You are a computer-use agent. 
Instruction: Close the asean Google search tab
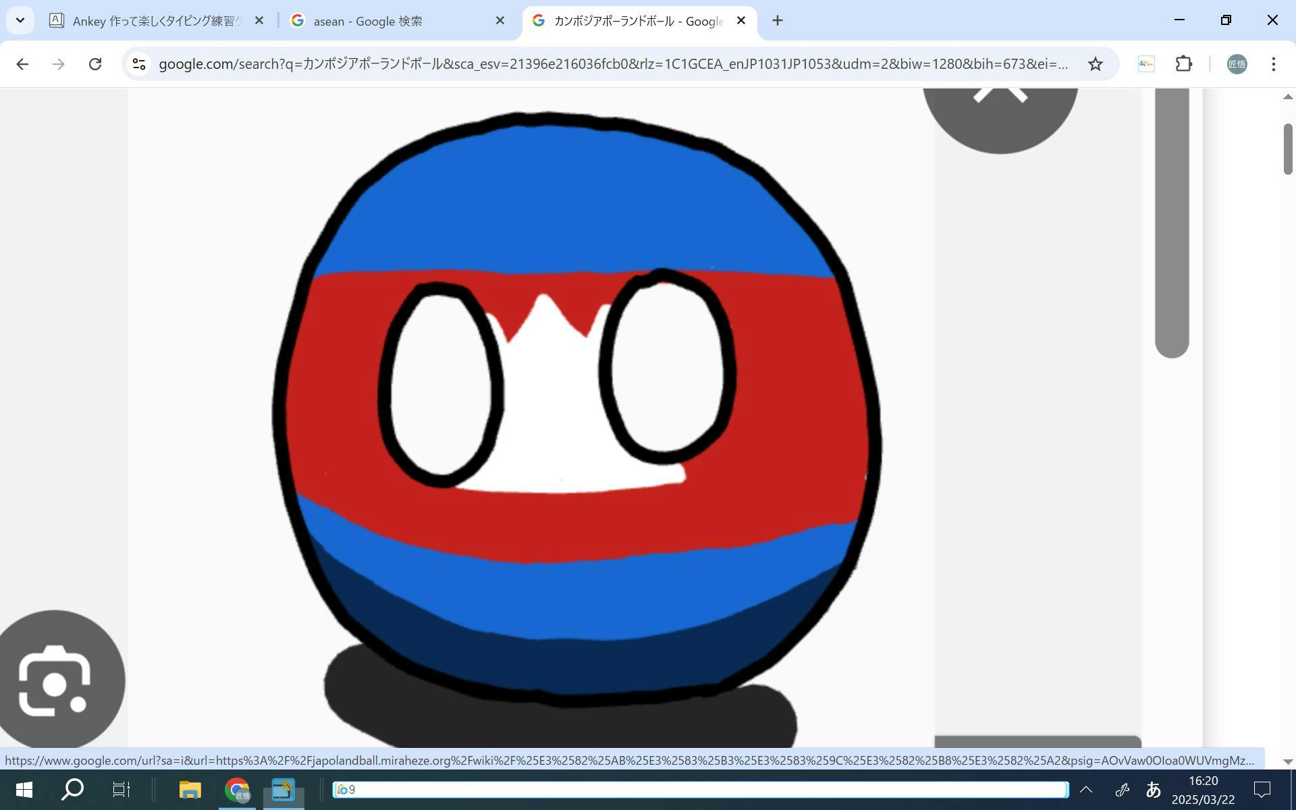(x=500, y=21)
